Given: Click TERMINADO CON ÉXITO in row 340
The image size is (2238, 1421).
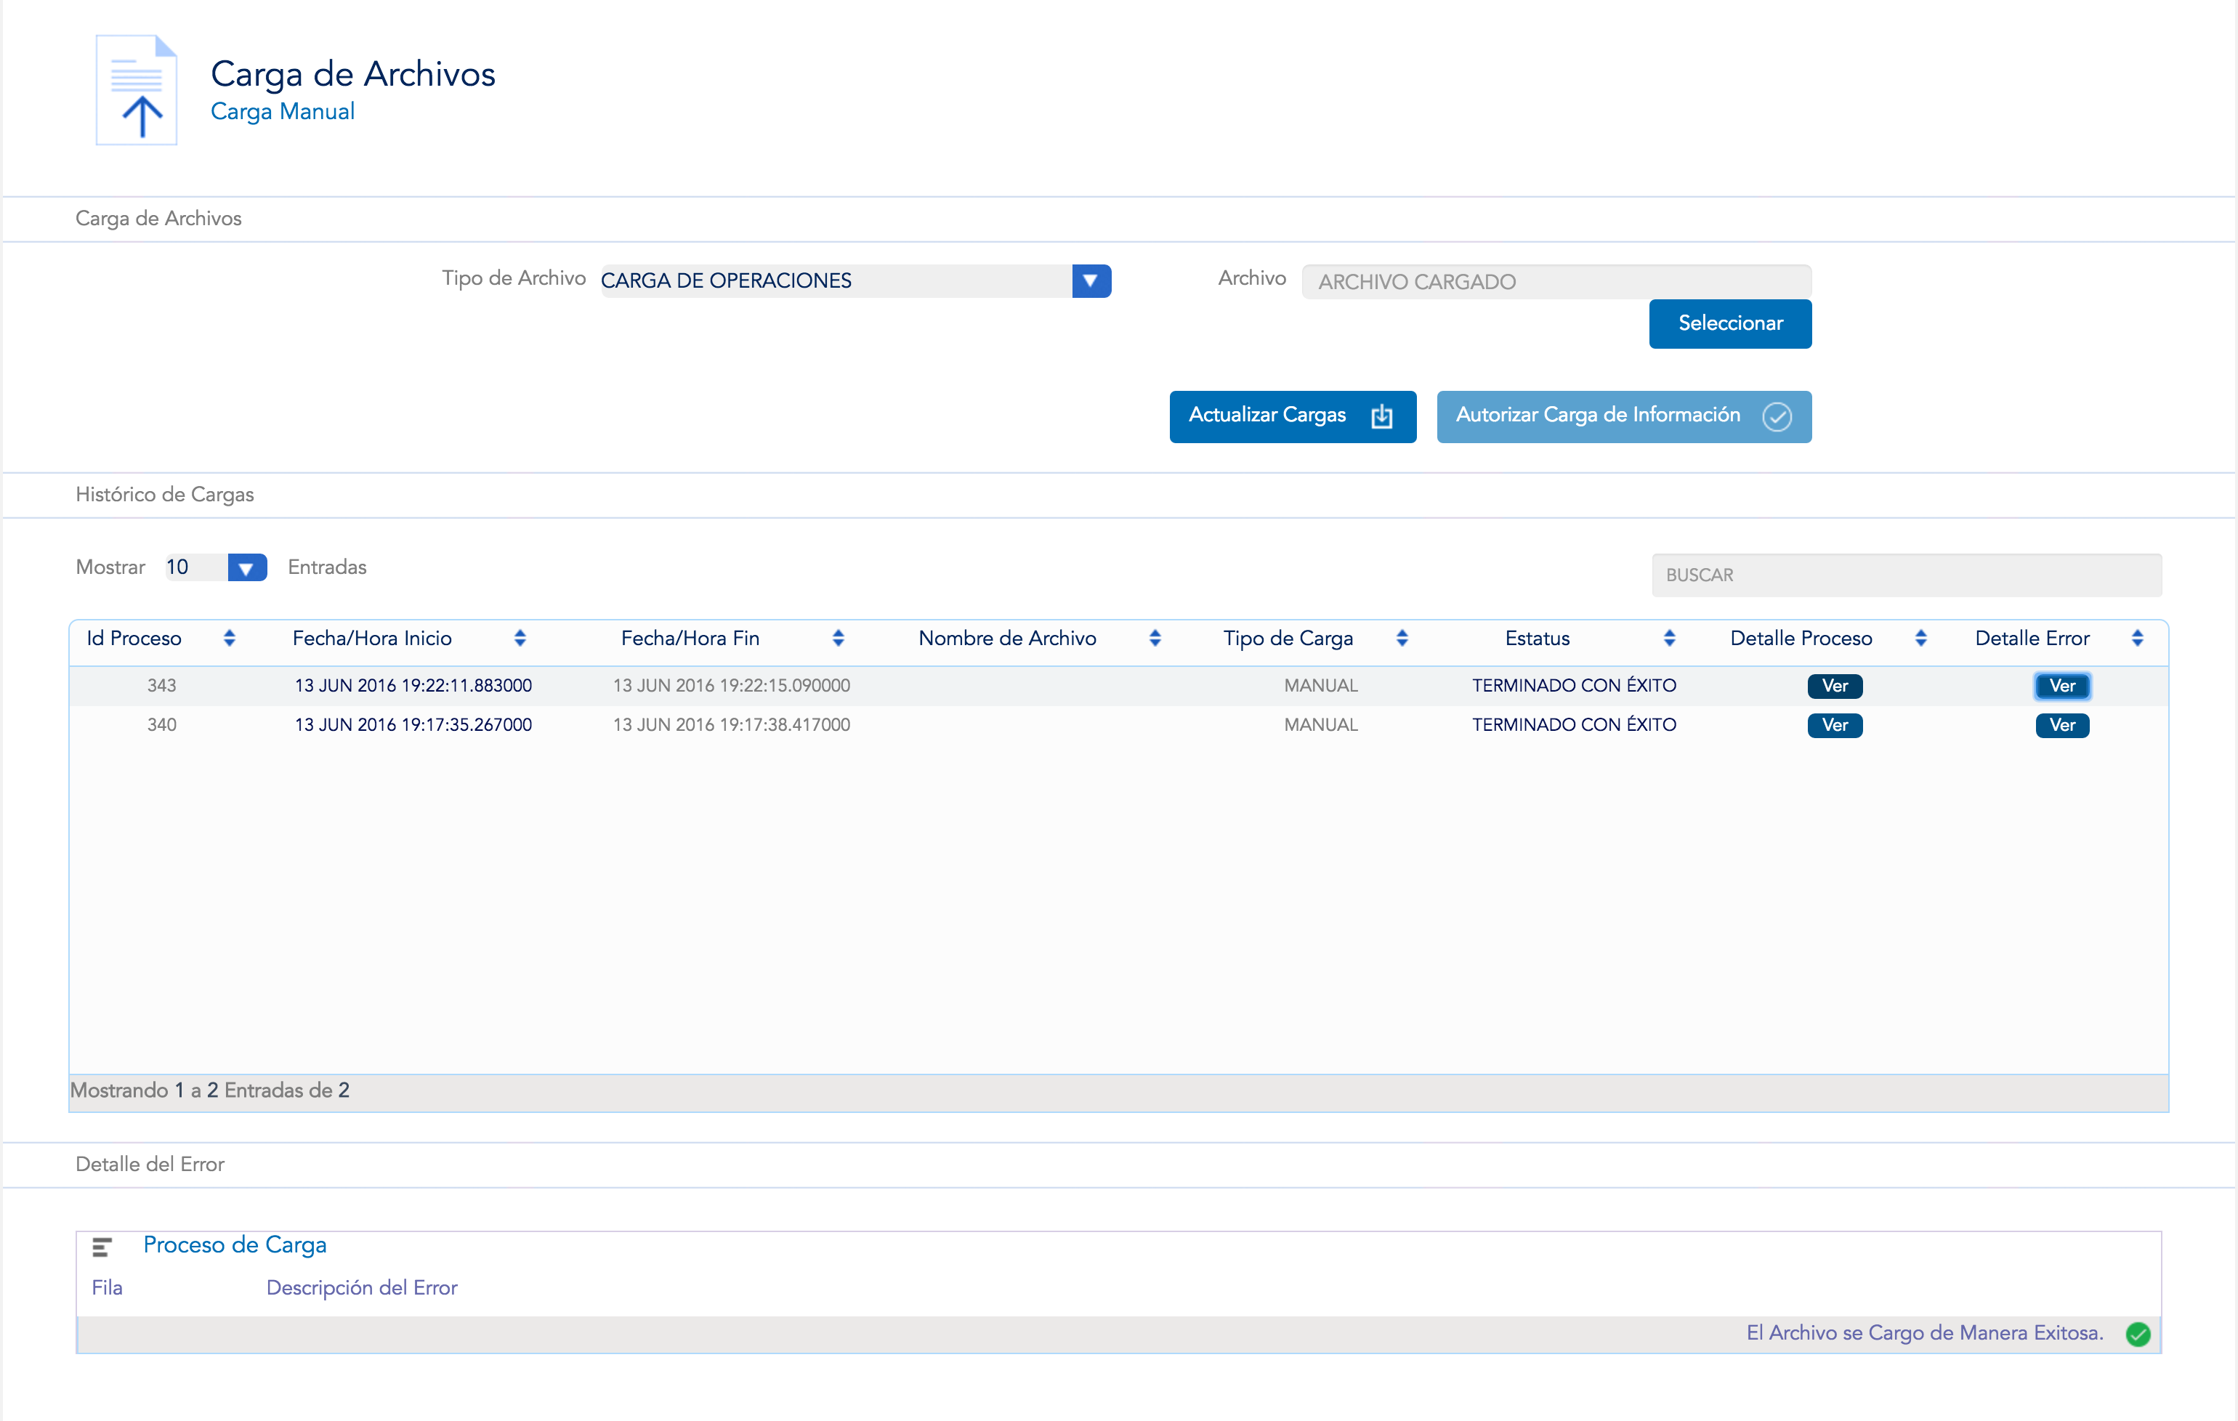Looking at the screenshot, I should [x=1573, y=725].
